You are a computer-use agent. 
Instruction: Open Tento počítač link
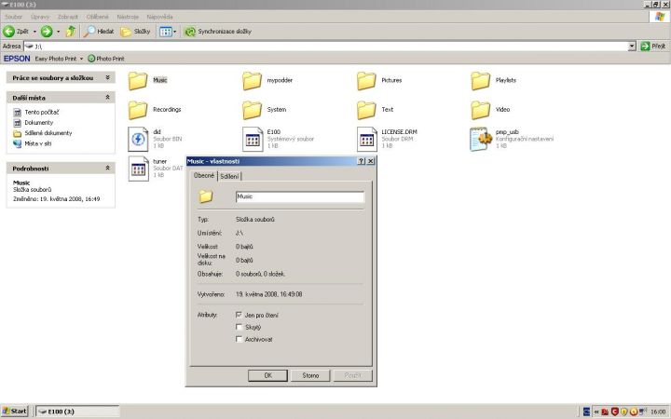42,112
